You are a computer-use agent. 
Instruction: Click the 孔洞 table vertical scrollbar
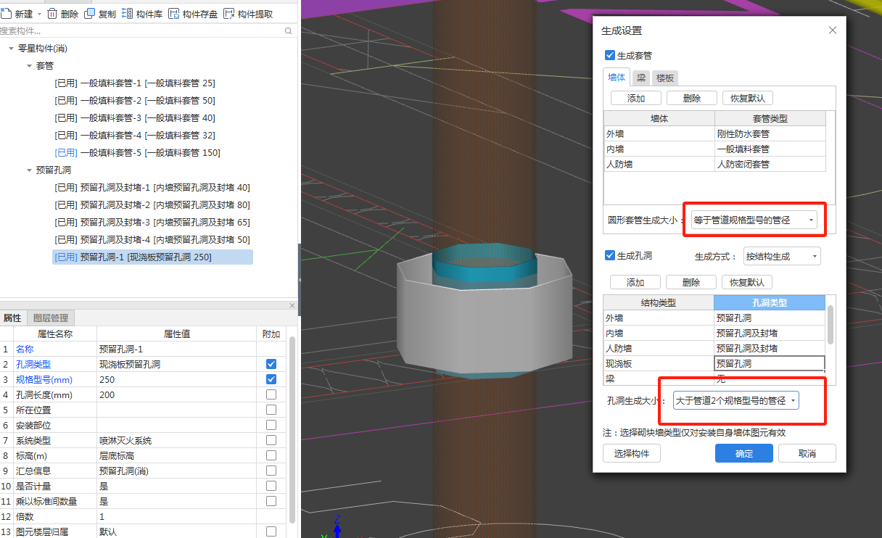coord(831,325)
